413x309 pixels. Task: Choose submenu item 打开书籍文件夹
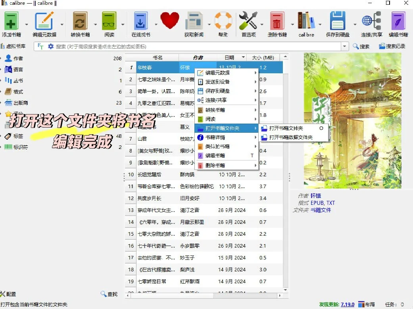tap(294, 128)
